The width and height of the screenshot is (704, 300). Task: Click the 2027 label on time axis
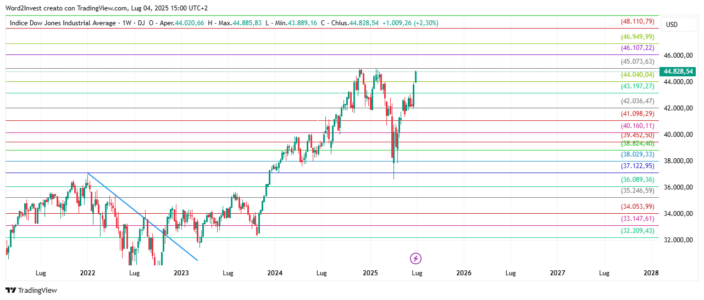click(557, 273)
